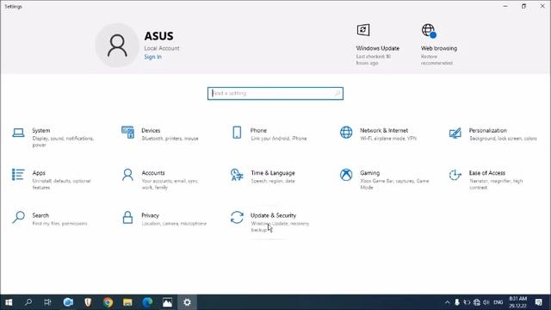The image size is (551, 310).
Task: Open the Network & Internet globe icon
Action: (346, 133)
